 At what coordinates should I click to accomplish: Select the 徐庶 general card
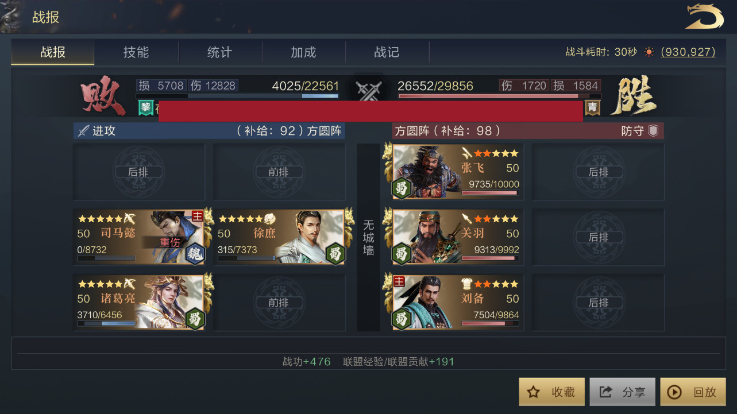(x=280, y=237)
